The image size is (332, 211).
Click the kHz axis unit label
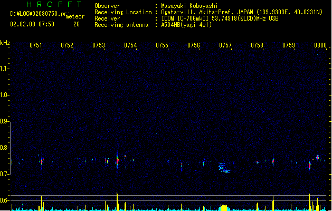[x=5, y=43]
